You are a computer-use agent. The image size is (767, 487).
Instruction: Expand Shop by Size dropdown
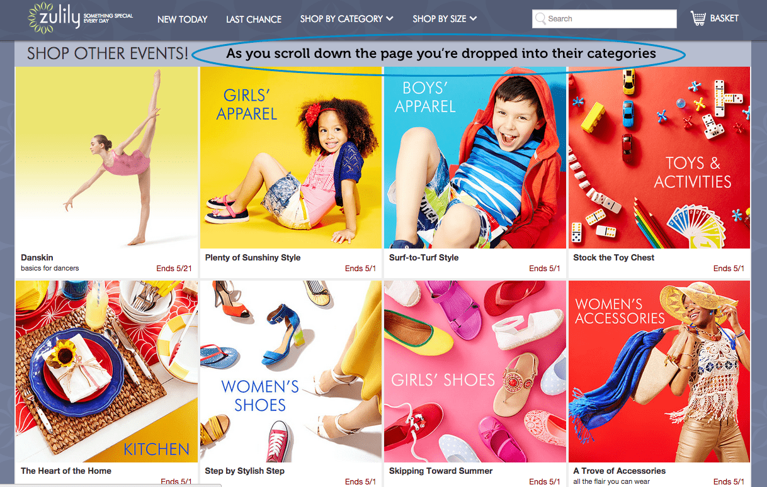[445, 19]
